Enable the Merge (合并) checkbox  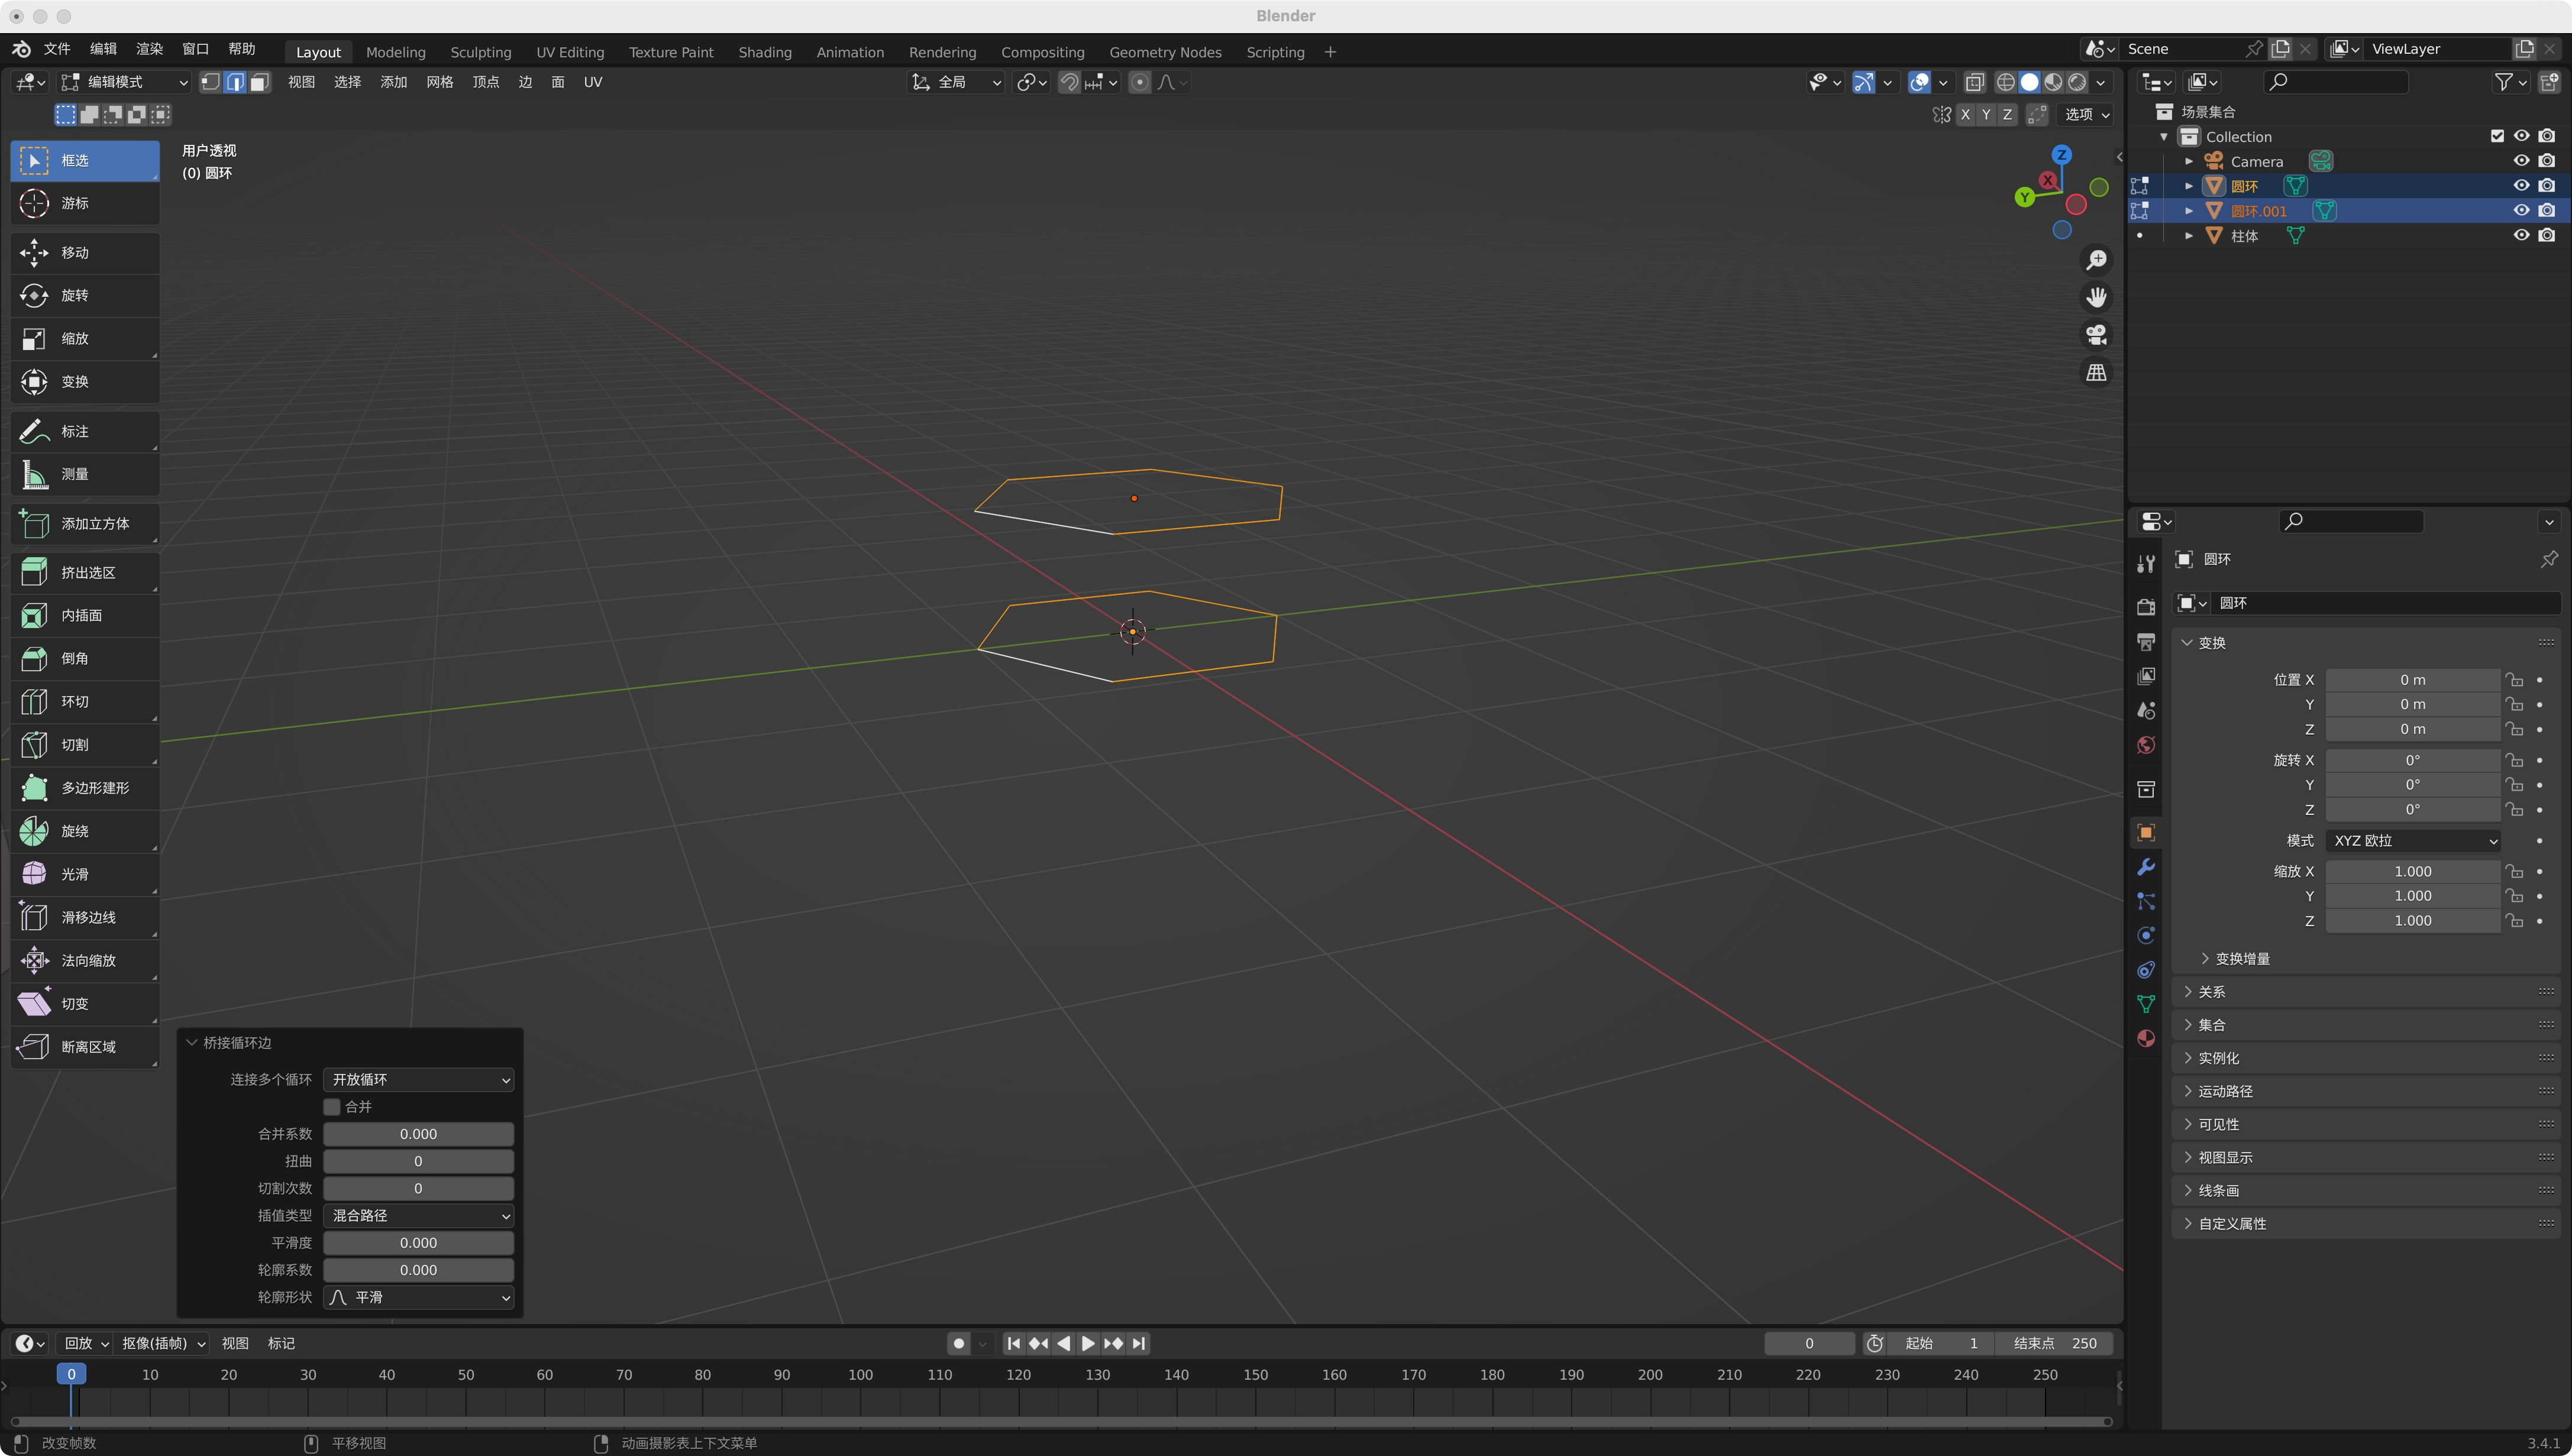(x=332, y=1107)
